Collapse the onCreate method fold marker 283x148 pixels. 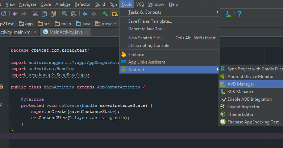coord(9,105)
